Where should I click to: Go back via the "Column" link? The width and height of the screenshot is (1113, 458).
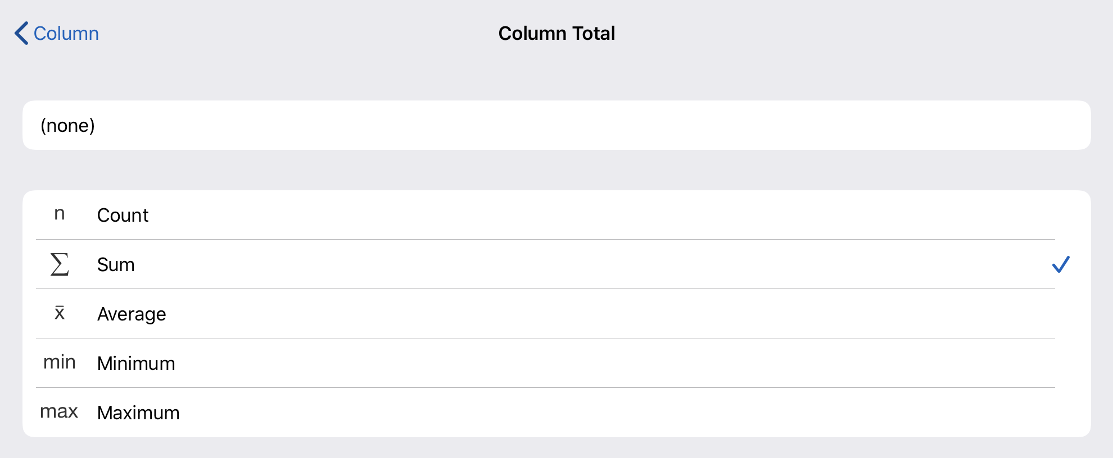point(66,34)
